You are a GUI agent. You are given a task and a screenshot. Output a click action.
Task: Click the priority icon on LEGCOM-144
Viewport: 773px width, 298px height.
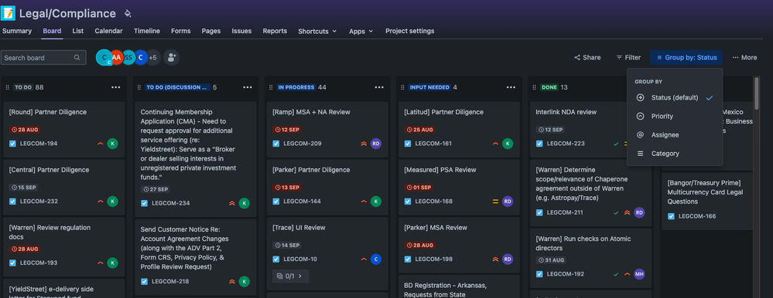(x=364, y=201)
